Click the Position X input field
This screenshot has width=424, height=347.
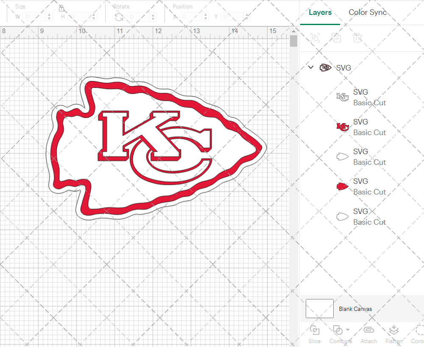point(190,17)
